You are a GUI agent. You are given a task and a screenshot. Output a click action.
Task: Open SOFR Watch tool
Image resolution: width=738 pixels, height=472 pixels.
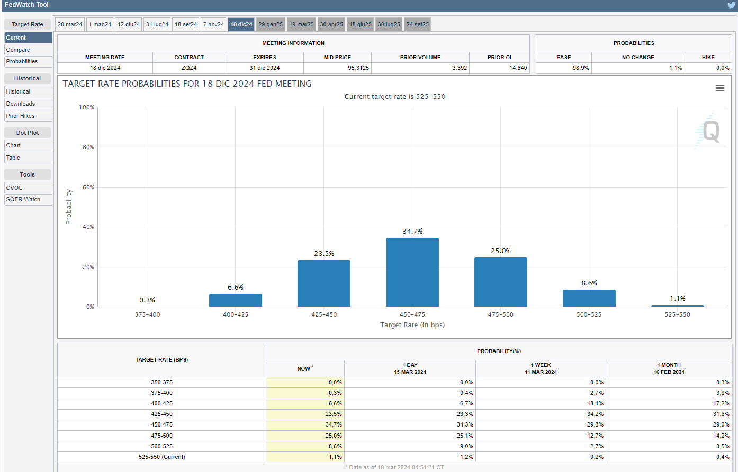pos(28,199)
